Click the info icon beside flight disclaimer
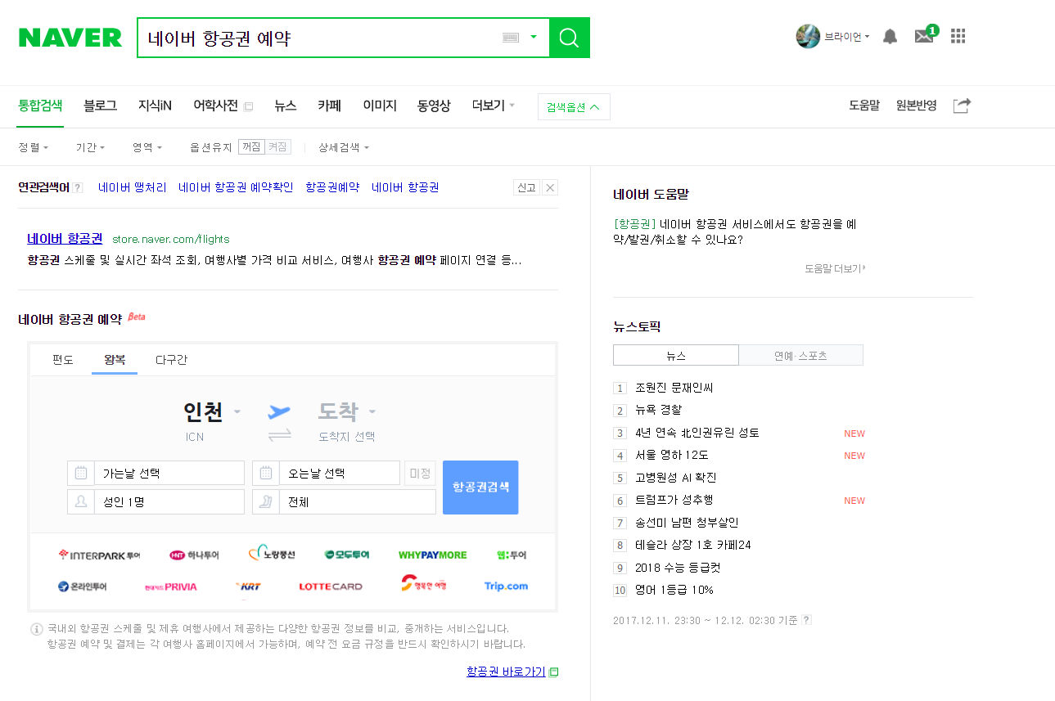1055x701 pixels. point(37,629)
